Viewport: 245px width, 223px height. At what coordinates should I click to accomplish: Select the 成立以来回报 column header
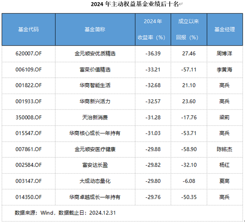(189, 29)
